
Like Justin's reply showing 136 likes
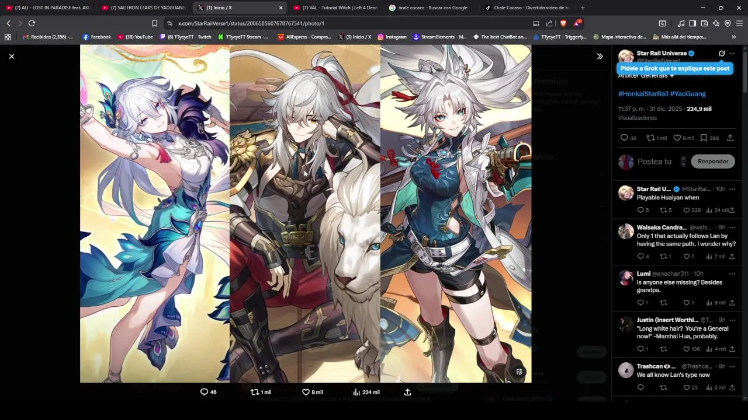pos(687,349)
